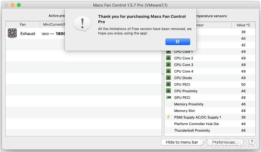Select the Memory Slot sensor row
Image resolution: width=261 pixels, height=152 pixels.
(210, 111)
